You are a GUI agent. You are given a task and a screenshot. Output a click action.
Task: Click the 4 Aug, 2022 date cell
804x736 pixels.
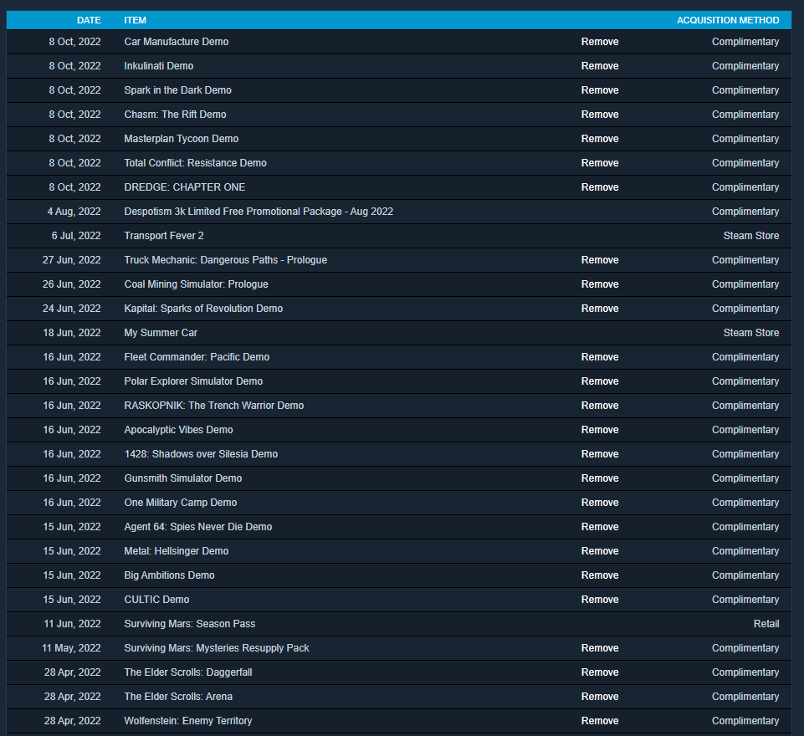tap(74, 211)
